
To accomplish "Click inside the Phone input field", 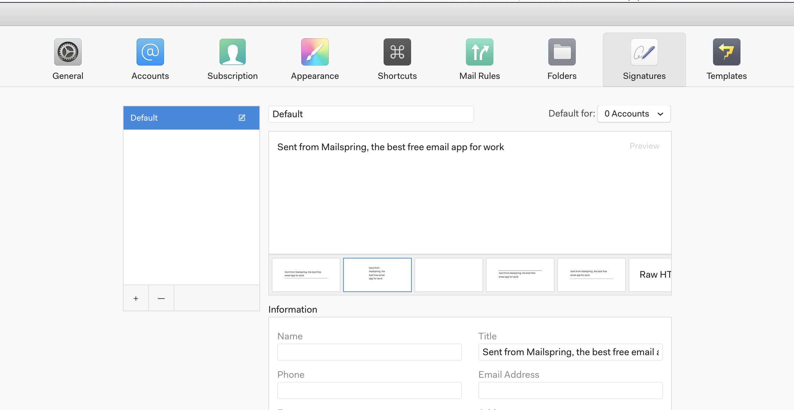I will point(369,390).
